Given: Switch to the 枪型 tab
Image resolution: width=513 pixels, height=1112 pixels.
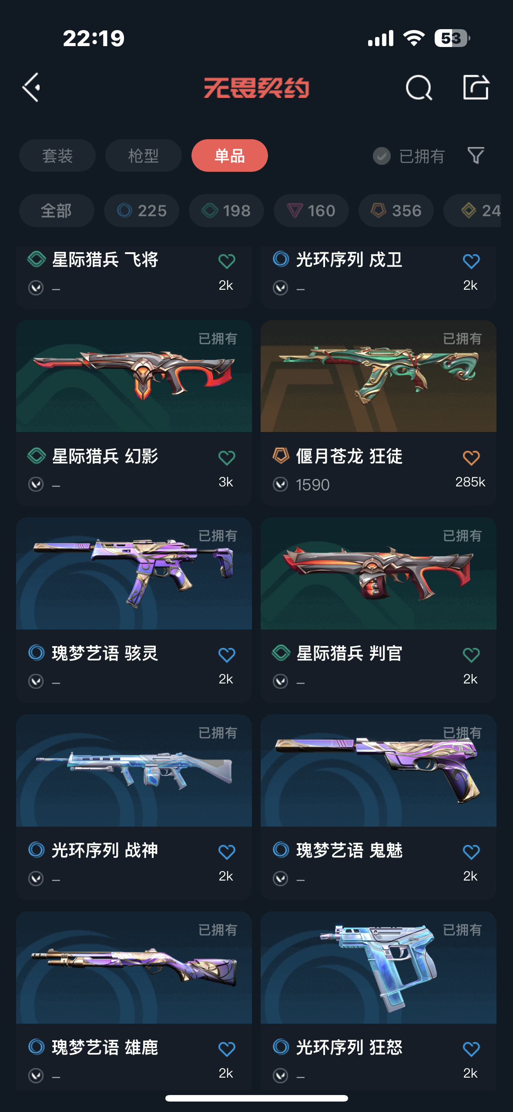Looking at the screenshot, I should 144,156.
